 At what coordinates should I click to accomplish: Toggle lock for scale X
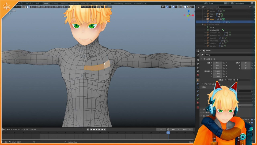click(x=224, y=71)
